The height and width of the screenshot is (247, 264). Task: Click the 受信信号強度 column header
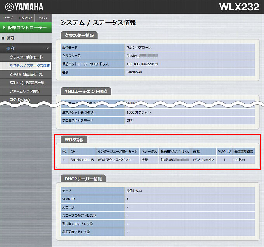(x=244, y=152)
